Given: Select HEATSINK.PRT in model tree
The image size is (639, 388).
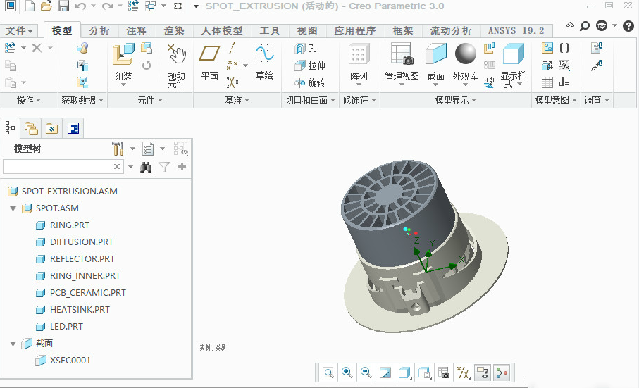Looking at the screenshot, I should tap(80, 310).
